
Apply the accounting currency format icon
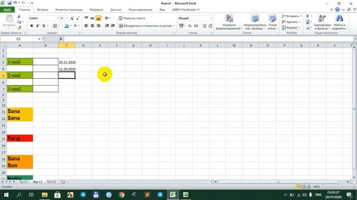(x=181, y=26)
